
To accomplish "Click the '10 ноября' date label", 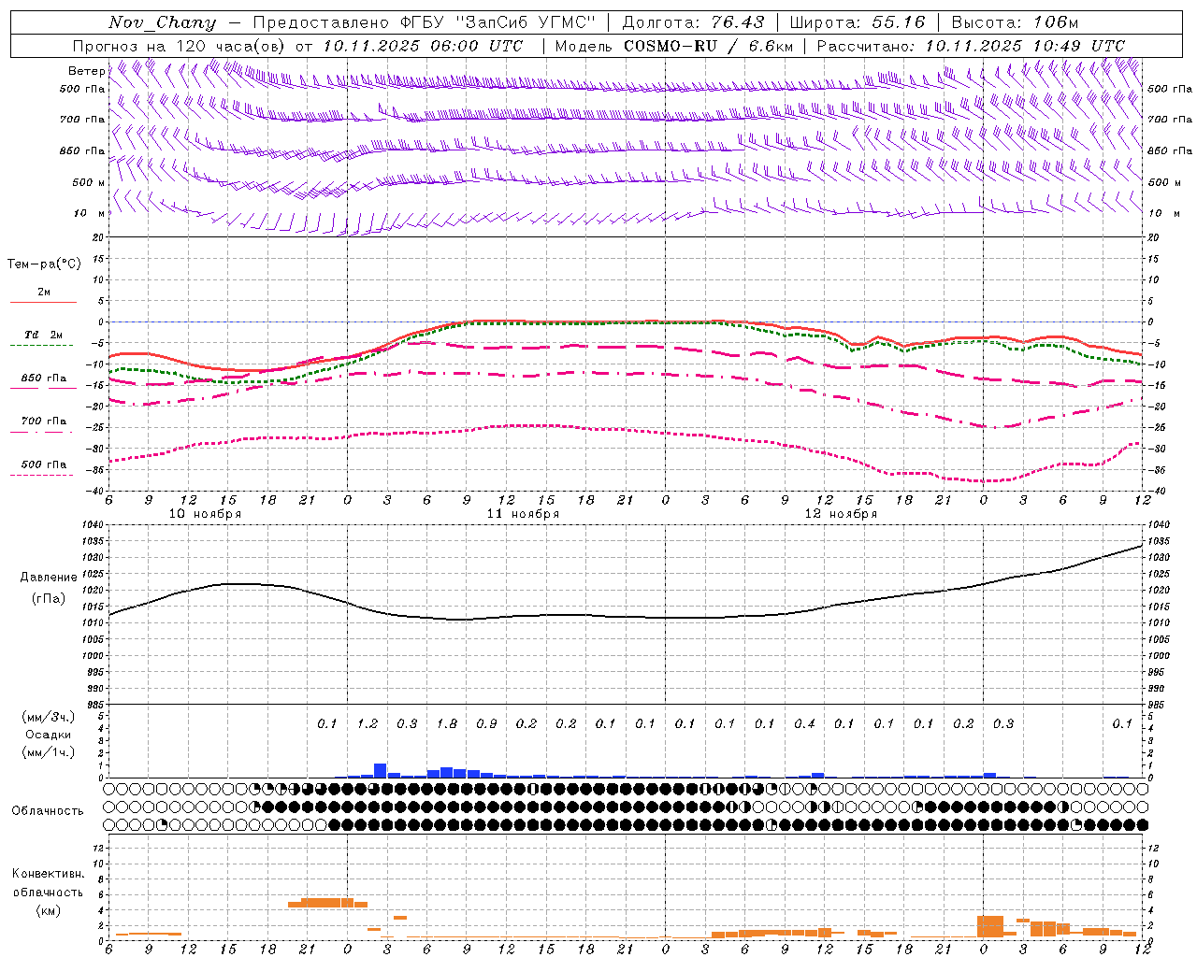I will 205,514.
